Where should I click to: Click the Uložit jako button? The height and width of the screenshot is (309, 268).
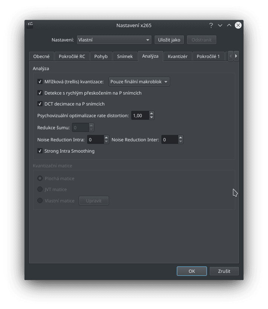pyautogui.click(x=169, y=40)
